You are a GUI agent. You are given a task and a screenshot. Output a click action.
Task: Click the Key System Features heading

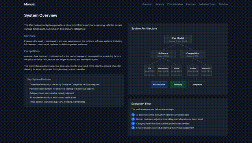click(x=39, y=79)
